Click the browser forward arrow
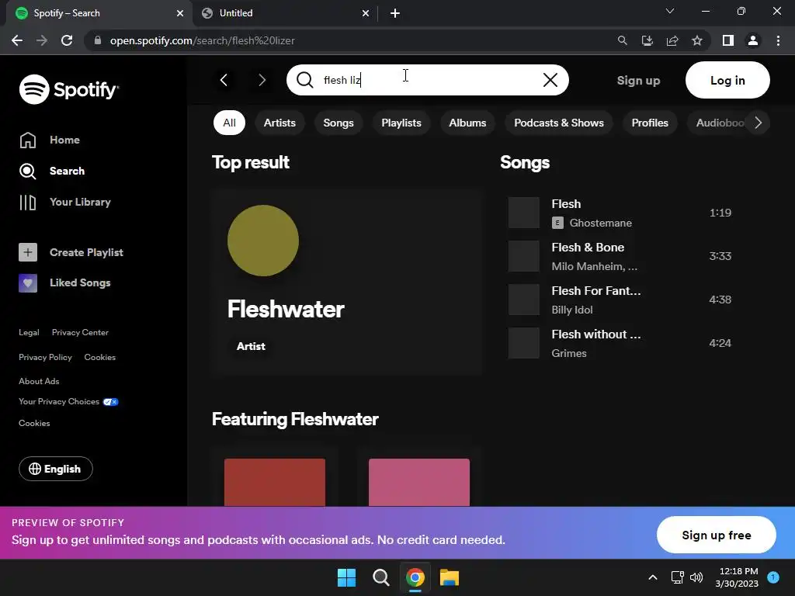This screenshot has height=596, width=795. click(42, 40)
